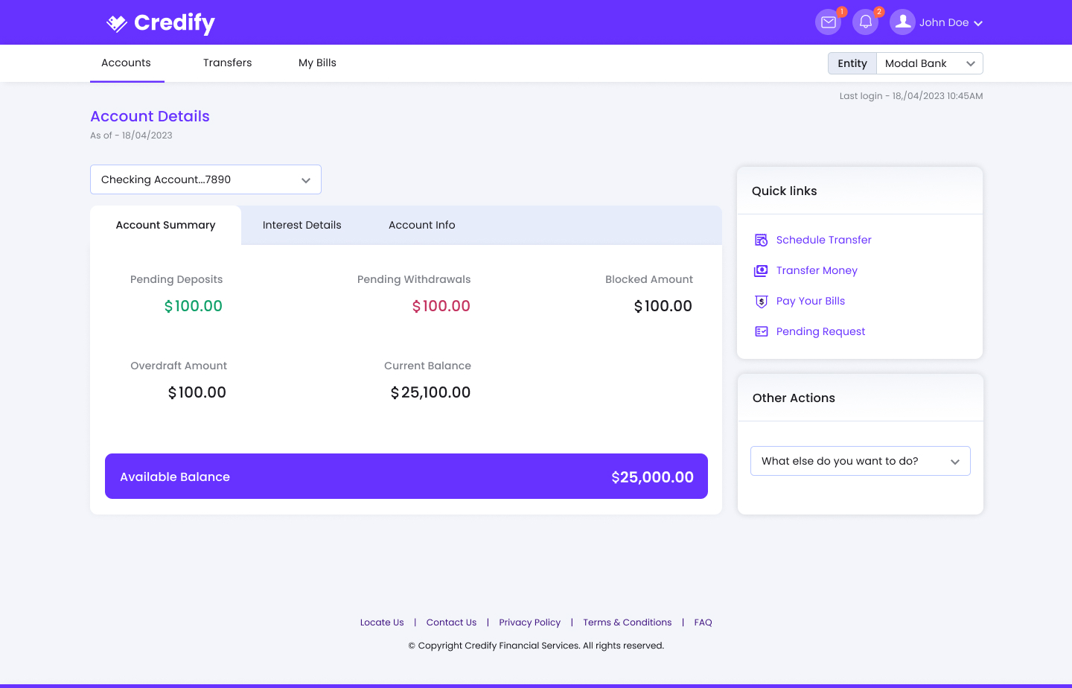Open the notifications bell icon

tap(865, 22)
